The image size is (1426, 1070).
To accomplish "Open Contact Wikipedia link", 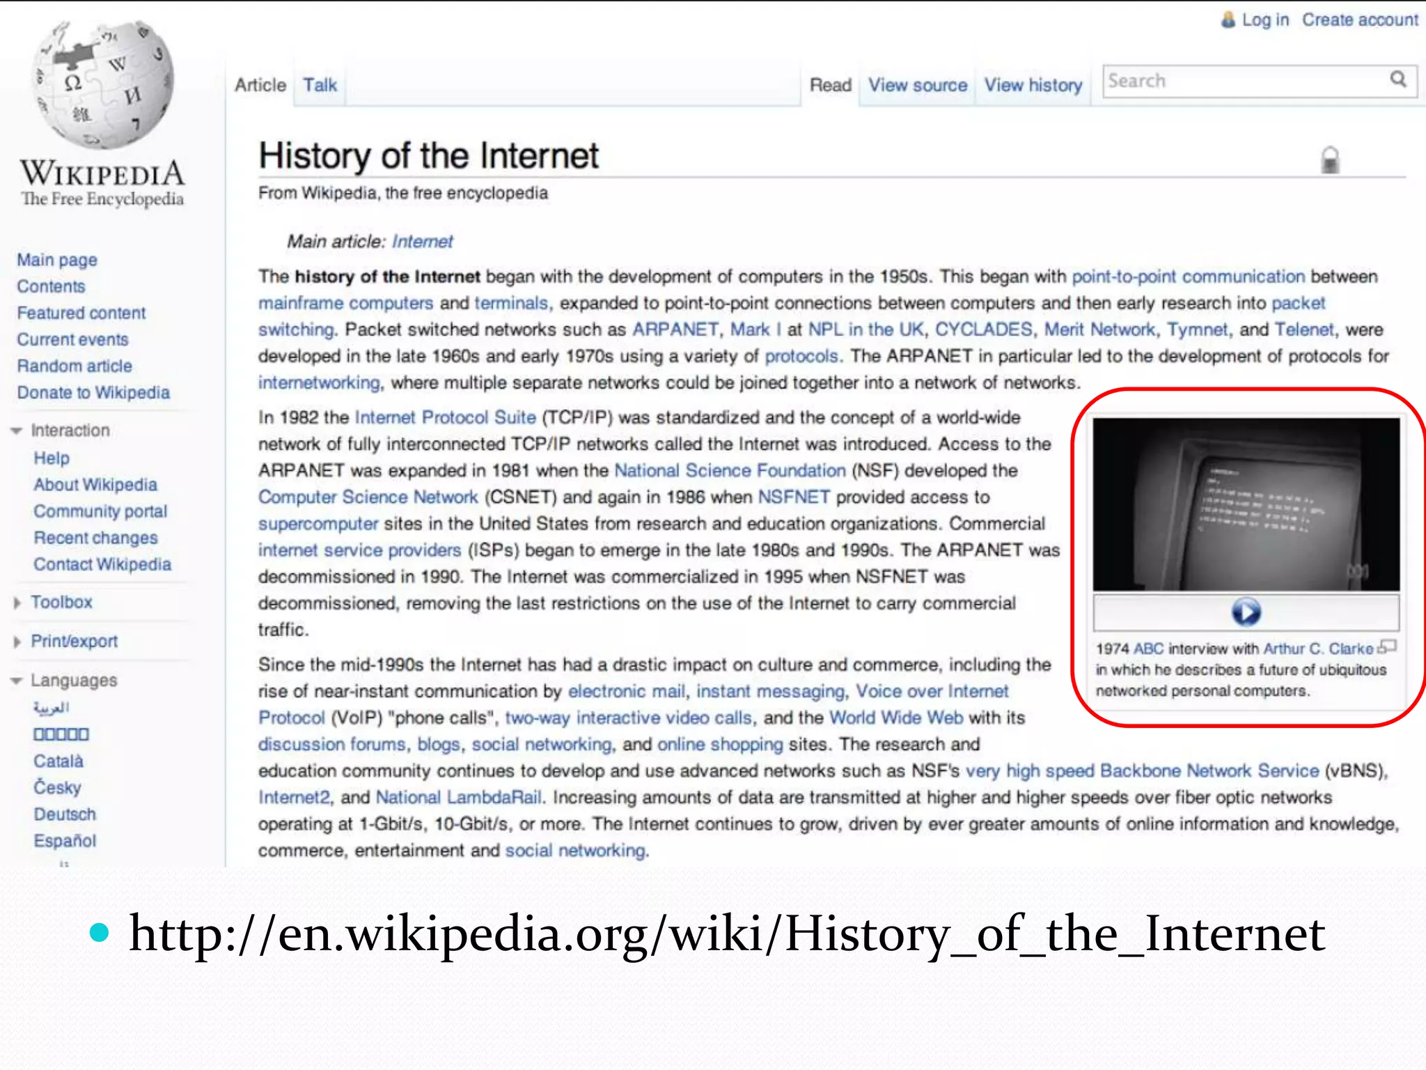I will click(102, 564).
